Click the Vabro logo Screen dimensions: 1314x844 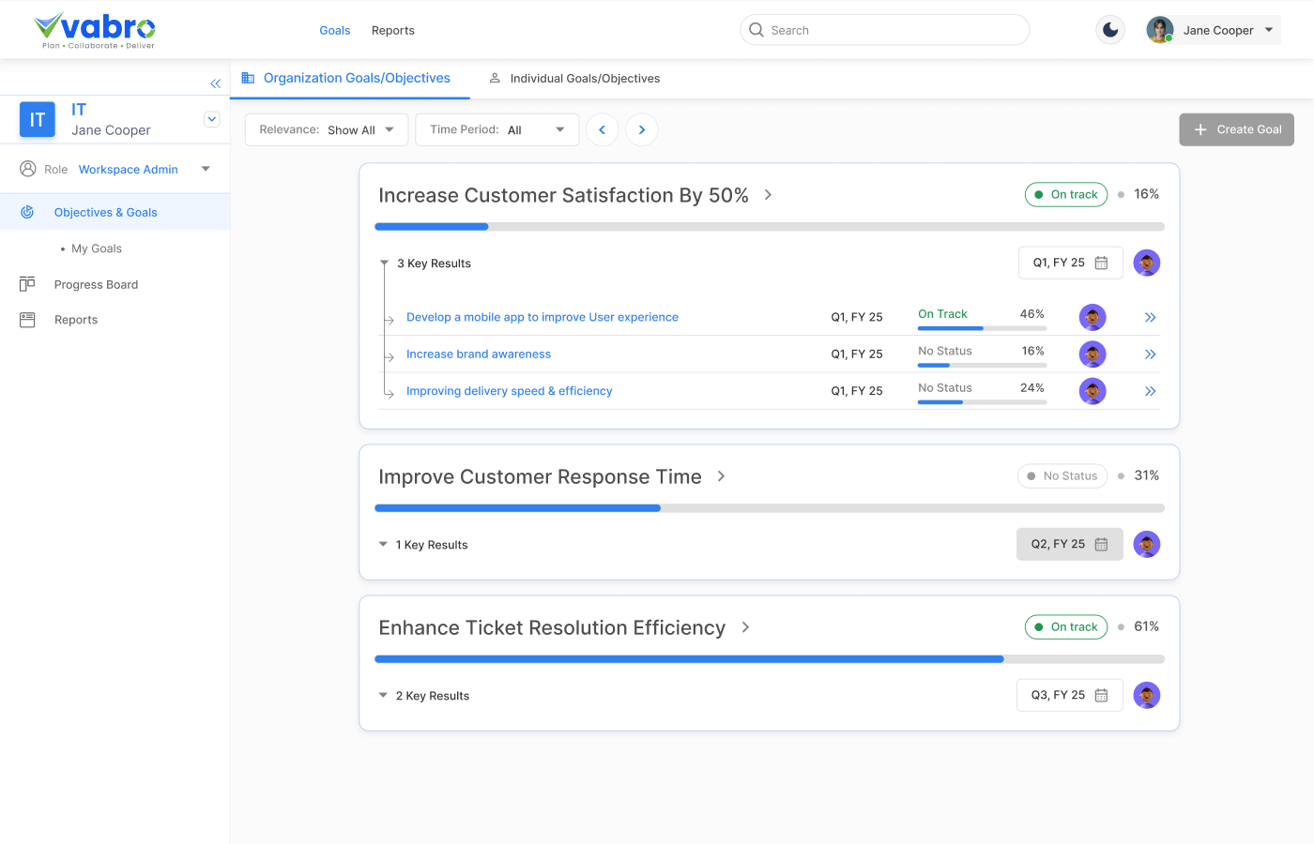[x=95, y=31]
